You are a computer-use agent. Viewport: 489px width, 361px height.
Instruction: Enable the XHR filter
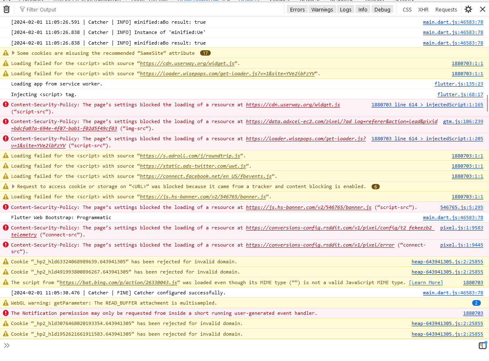(423, 9)
